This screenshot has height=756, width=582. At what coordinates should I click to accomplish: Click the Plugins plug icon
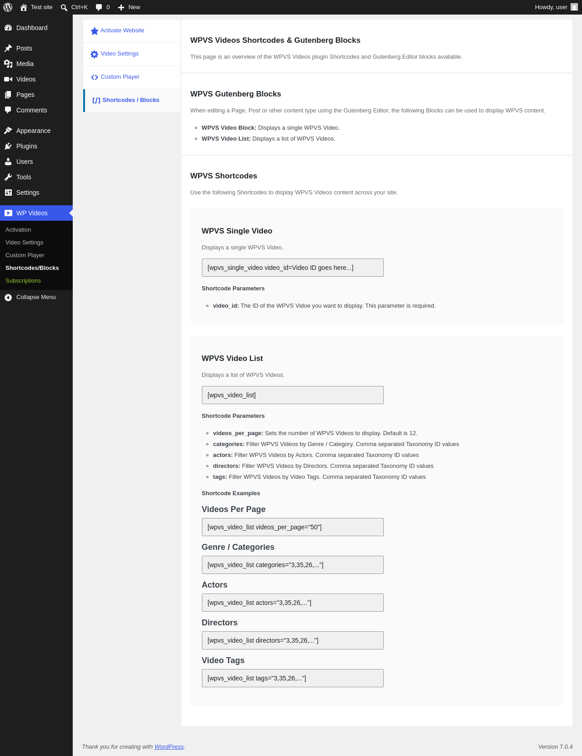(x=8, y=146)
